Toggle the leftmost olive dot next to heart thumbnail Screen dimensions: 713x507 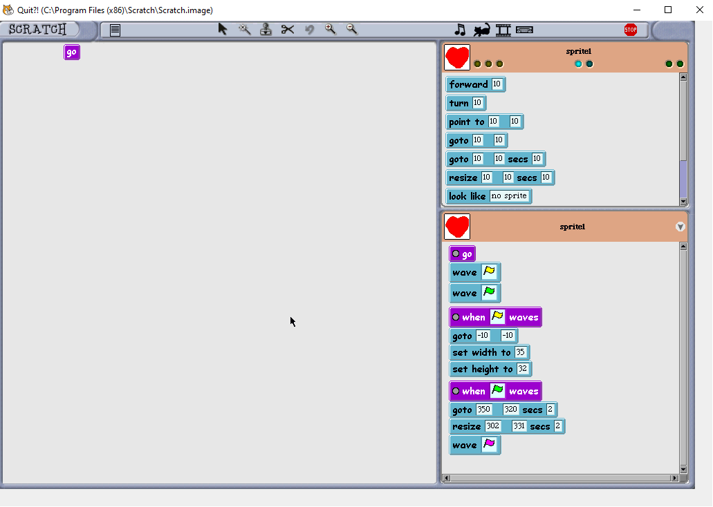pyautogui.click(x=477, y=64)
